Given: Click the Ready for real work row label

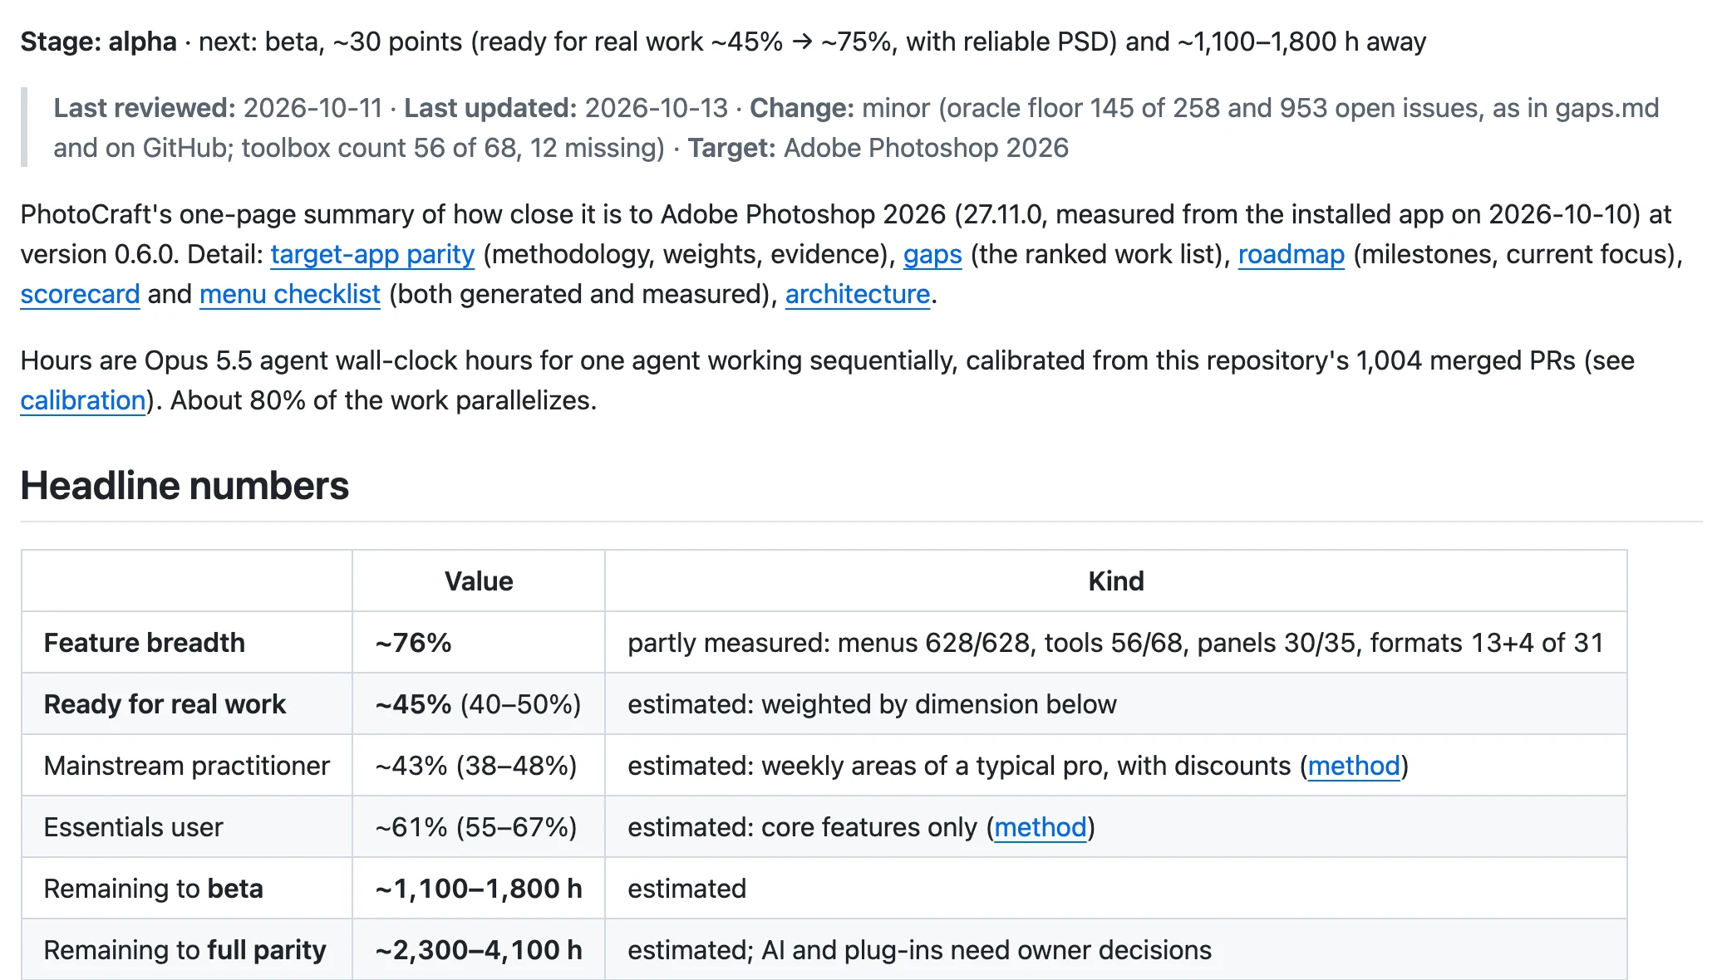Looking at the screenshot, I should (165, 704).
